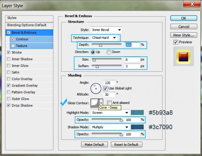Expand the Technique dropdown set to Chisel Hard
The image size is (202, 156).
tap(104, 38)
